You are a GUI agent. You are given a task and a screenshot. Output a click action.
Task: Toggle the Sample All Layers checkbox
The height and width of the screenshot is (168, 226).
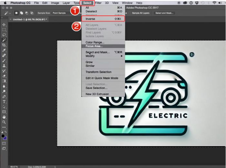click(x=130, y=13)
